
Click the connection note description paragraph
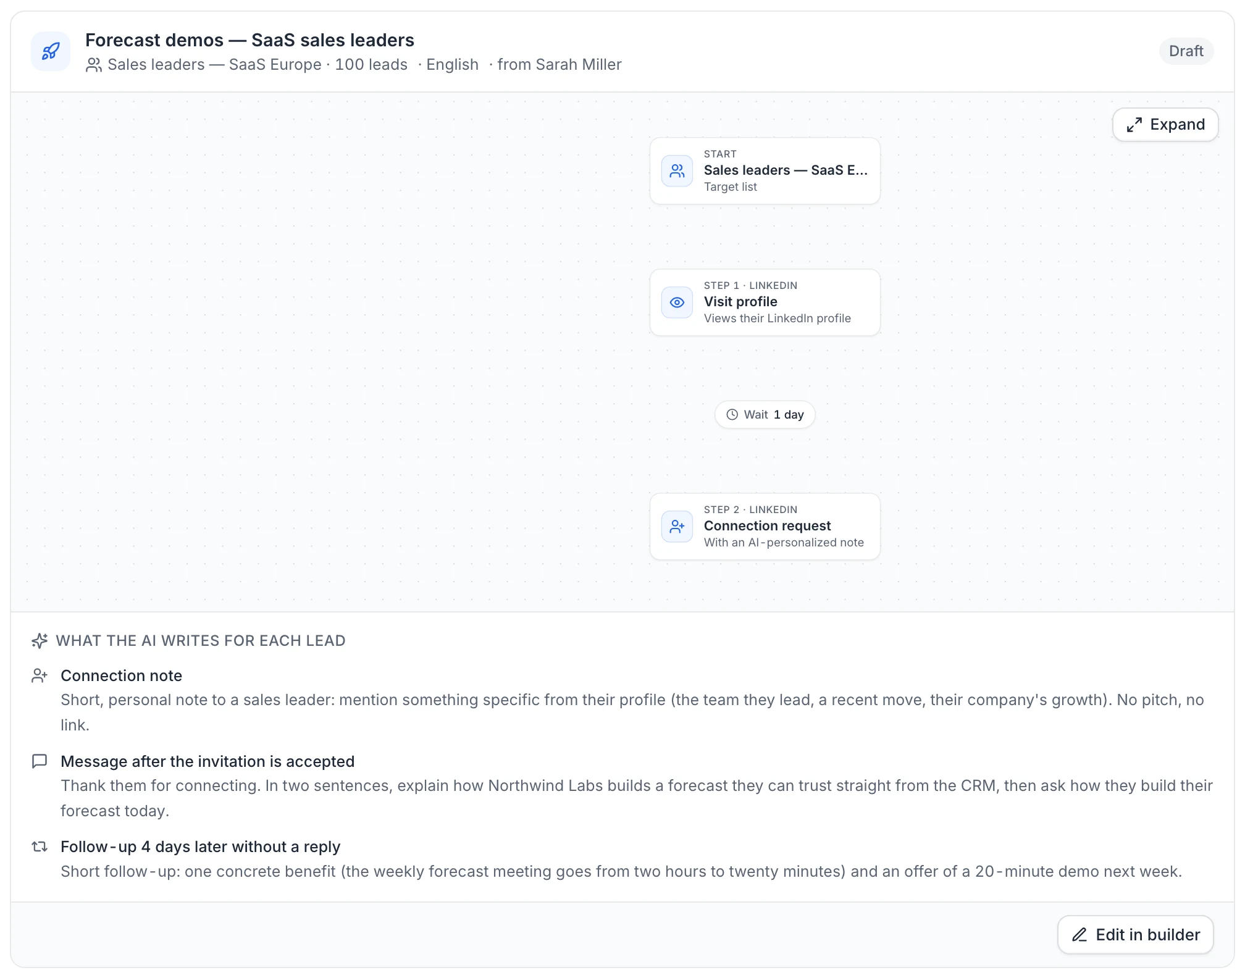click(632, 713)
